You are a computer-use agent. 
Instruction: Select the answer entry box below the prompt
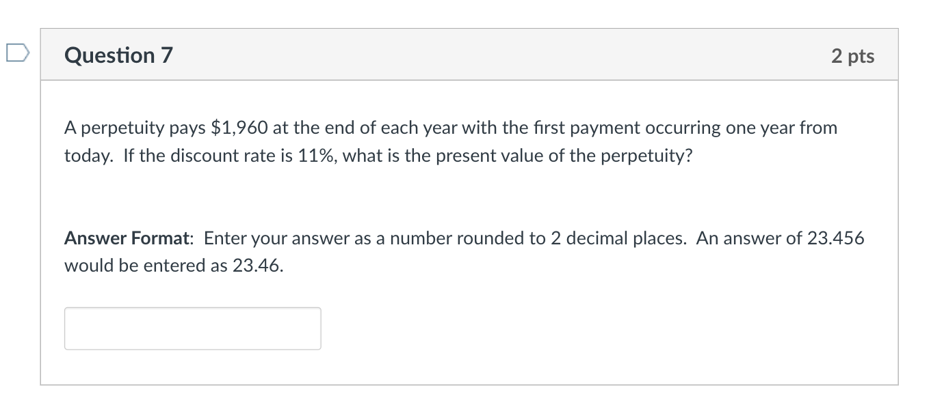pos(192,328)
